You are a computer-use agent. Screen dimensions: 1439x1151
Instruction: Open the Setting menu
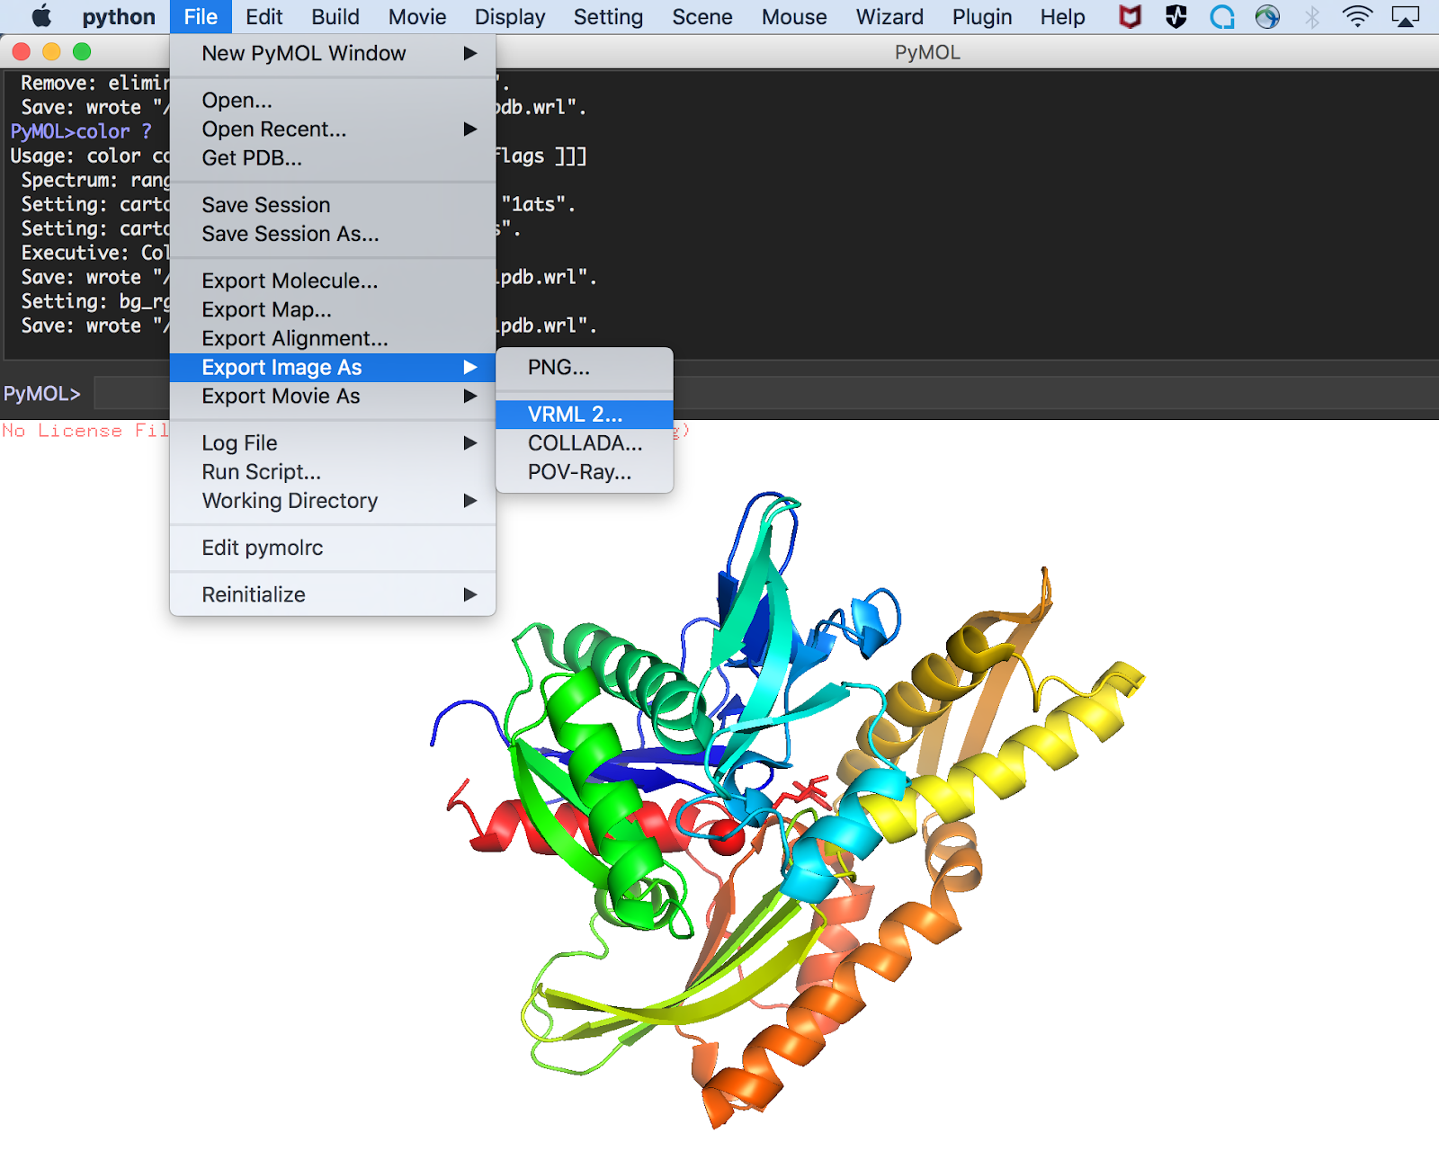click(x=608, y=17)
